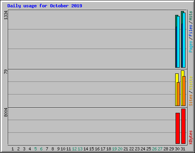Click day label 4 on the x-axis

30,149
